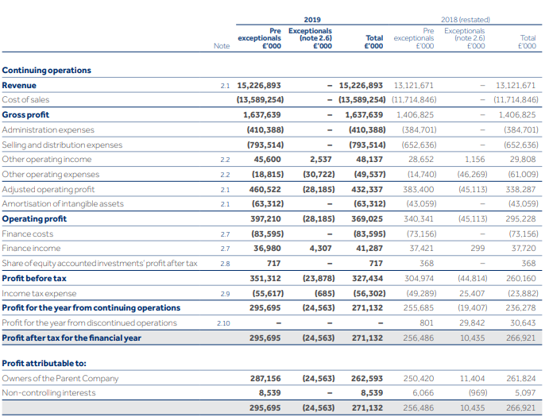Select adjusted operating profit value 460,522
This screenshot has height=417, width=549.
(x=265, y=189)
